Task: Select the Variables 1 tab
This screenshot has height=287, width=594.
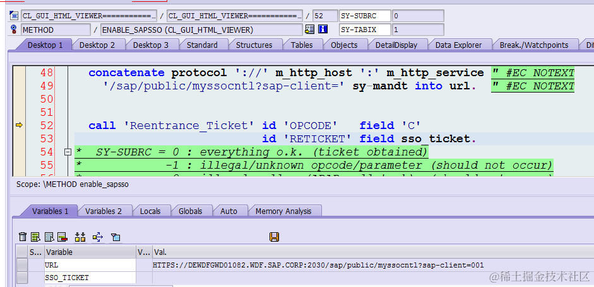Action: pyautogui.click(x=50, y=211)
